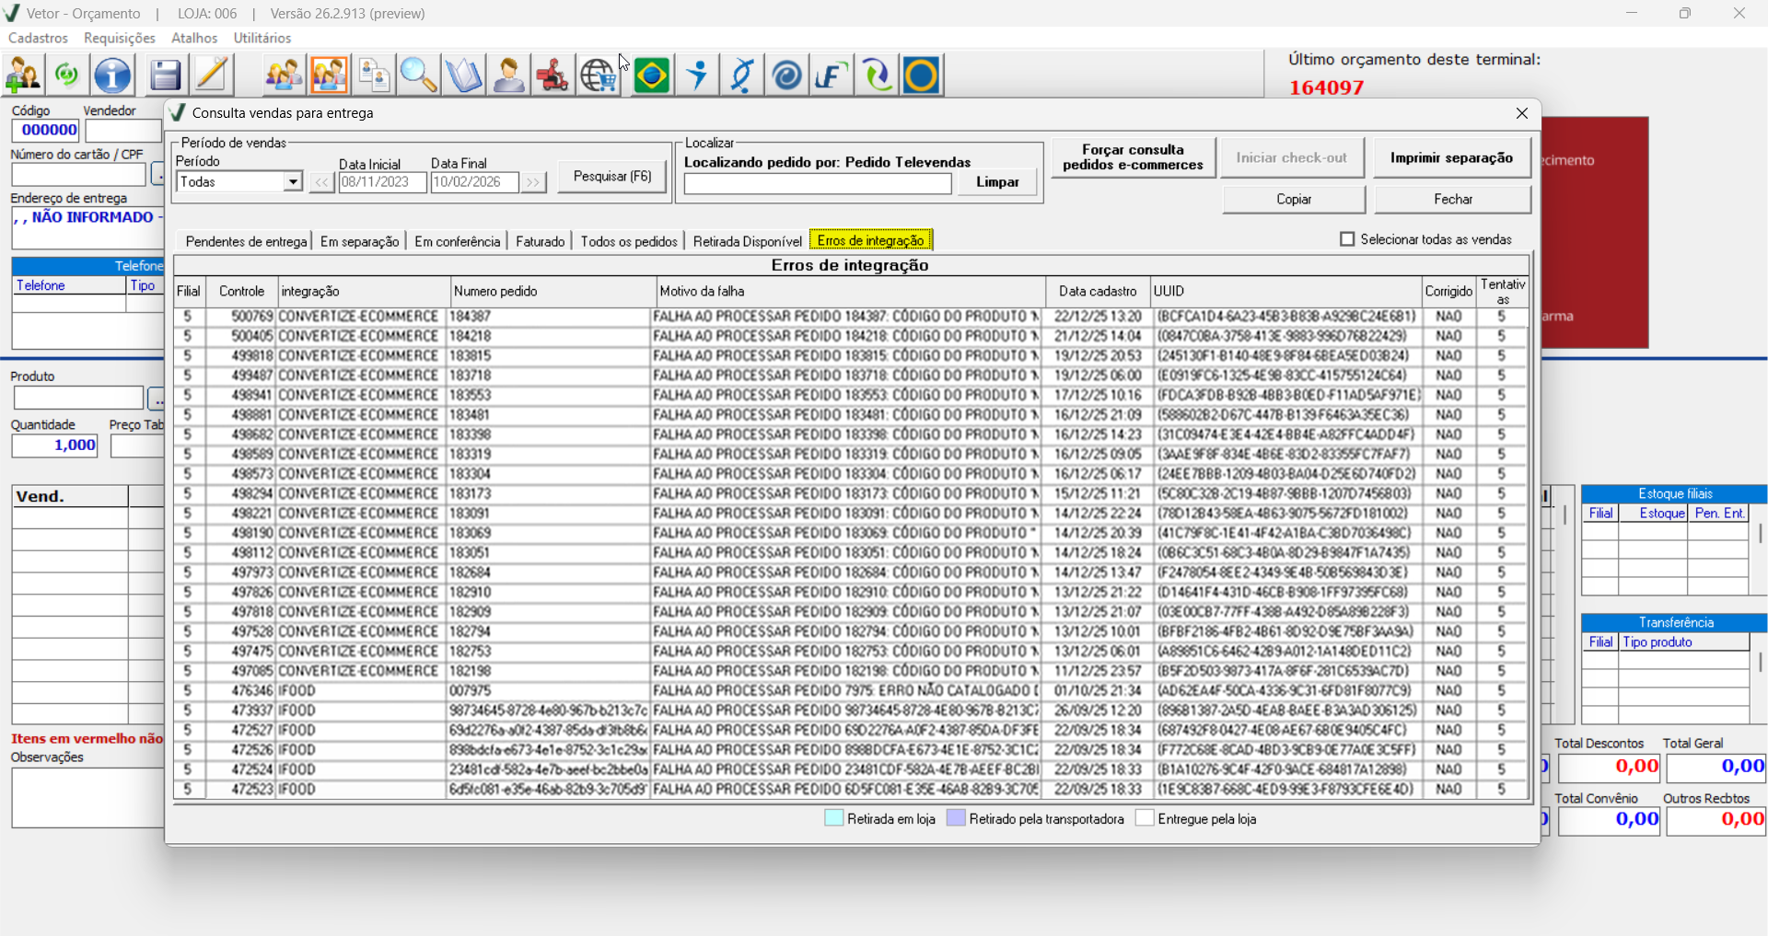Switch to Pendentes de entrega tab
The image size is (1768, 936).
pos(246,241)
